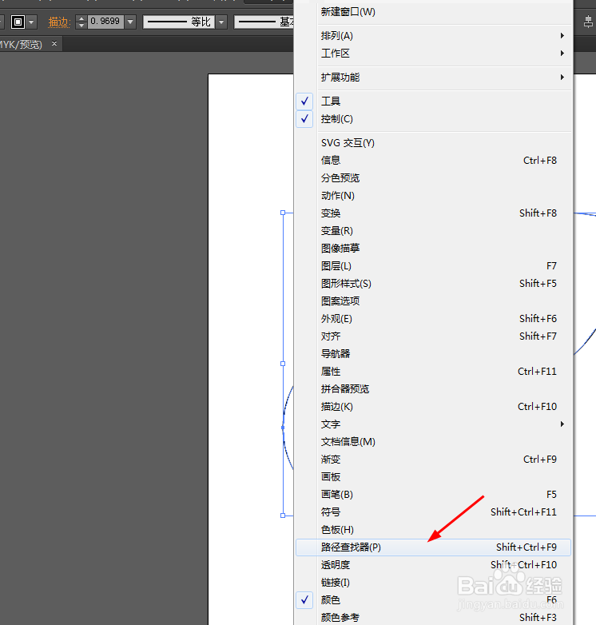Show the 渐变 panel
The height and width of the screenshot is (625, 596).
(x=434, y=460)
